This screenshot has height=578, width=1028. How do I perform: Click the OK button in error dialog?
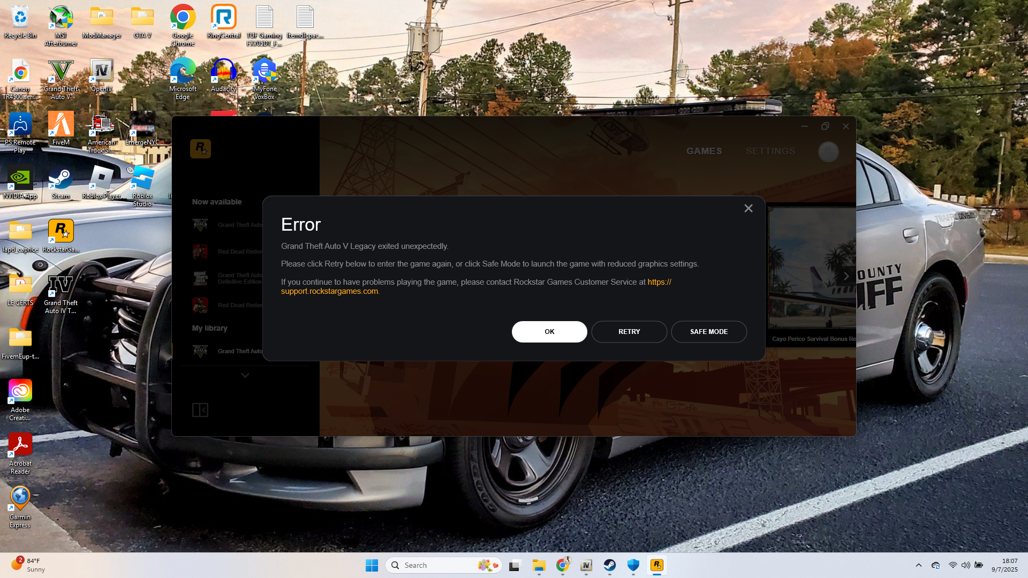[549, 332]
